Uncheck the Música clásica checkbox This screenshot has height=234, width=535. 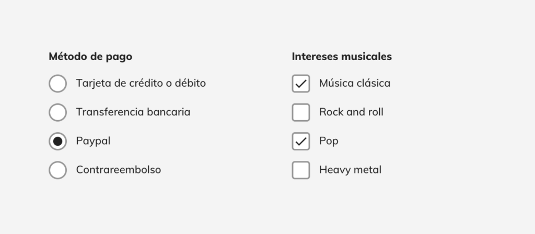(x=301, y=84)
